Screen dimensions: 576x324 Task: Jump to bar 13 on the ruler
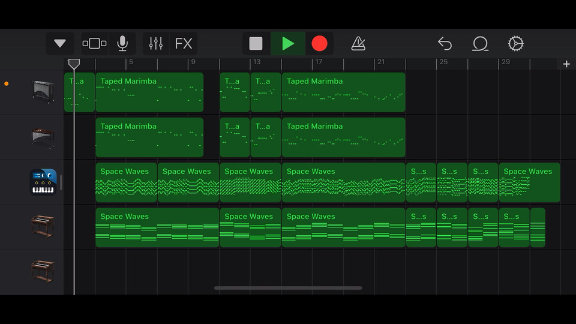coord(257,62)
